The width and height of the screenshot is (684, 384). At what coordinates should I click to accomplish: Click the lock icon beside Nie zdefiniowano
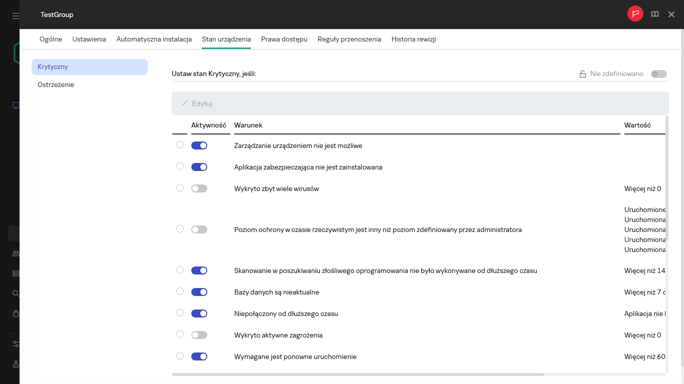(x=582, y=74)
